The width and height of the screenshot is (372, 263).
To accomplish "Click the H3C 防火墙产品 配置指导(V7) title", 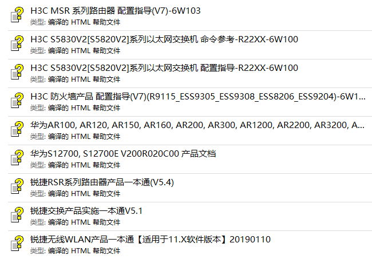I will [x=198, y=97].
